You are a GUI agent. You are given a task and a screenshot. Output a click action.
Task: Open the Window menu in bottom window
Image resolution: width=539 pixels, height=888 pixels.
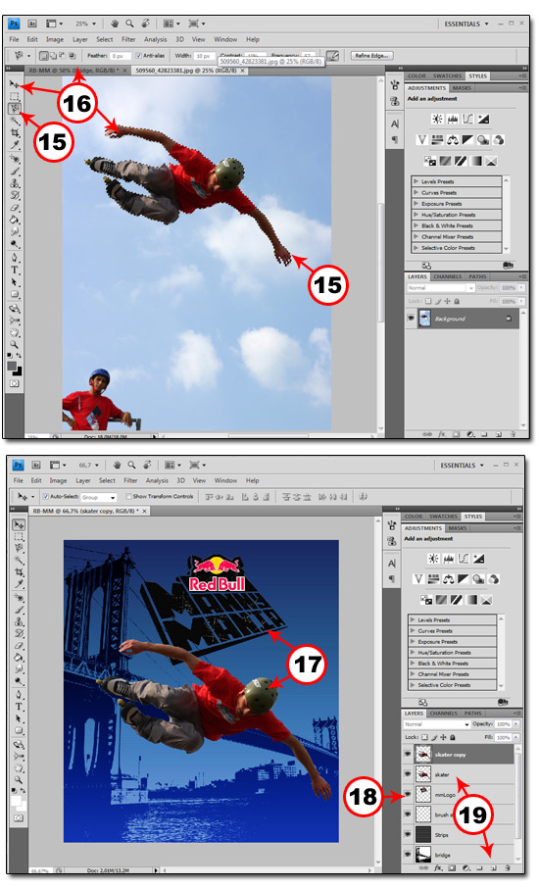(x=225, y=480)
